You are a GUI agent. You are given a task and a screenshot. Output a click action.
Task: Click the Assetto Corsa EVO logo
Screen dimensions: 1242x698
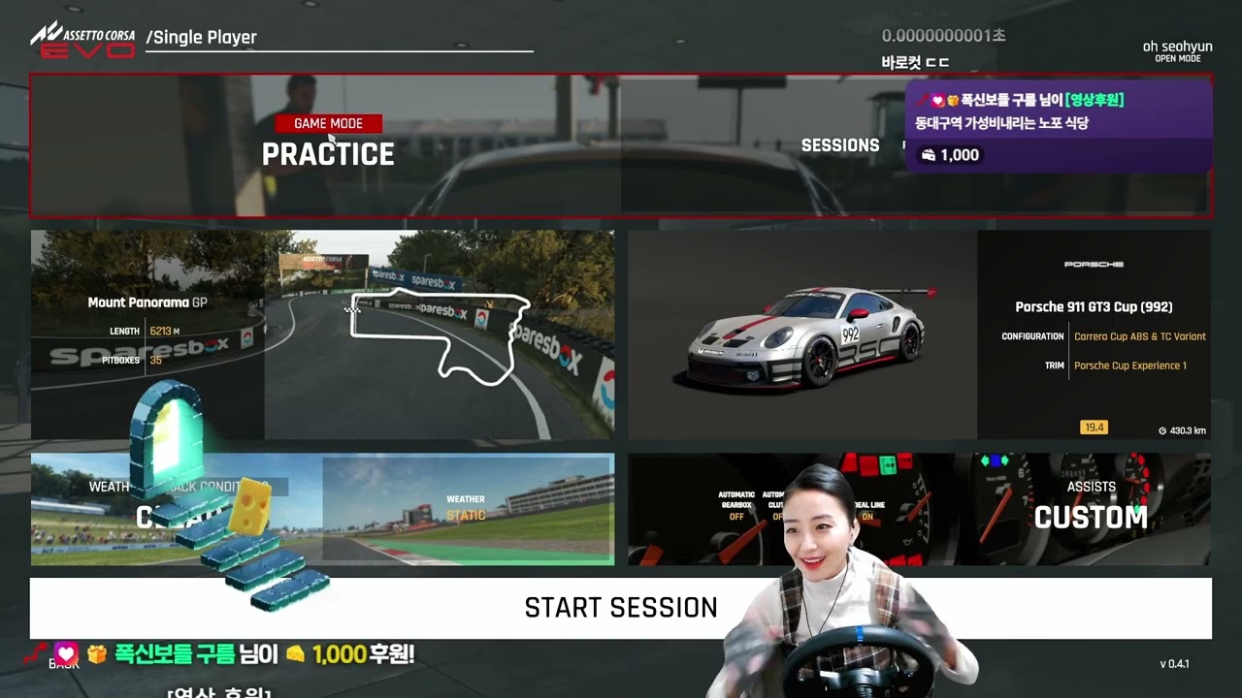(x=82, y=39)
